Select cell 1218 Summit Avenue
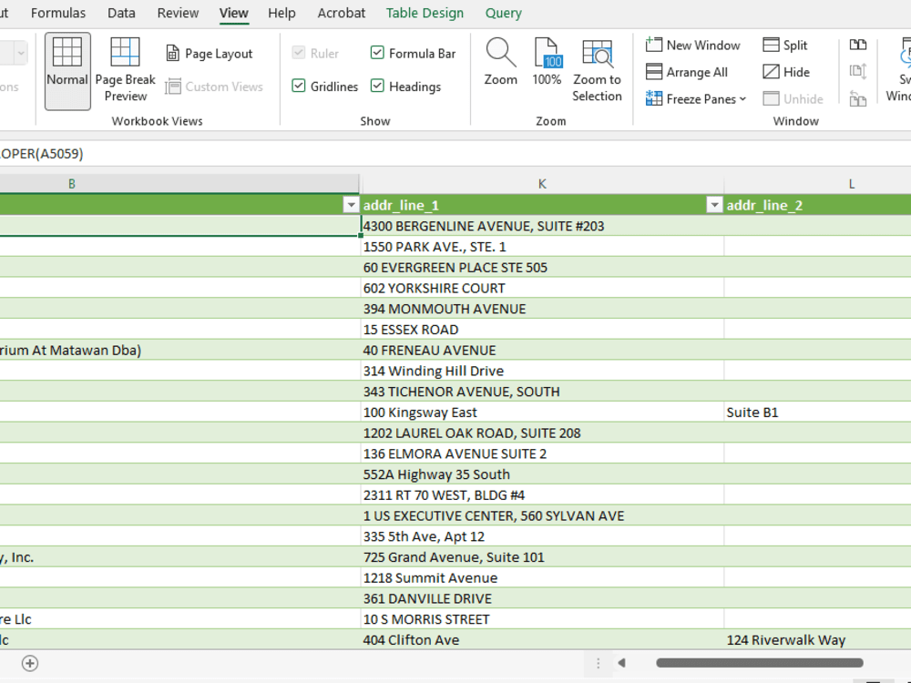 [x=542, y=578]
